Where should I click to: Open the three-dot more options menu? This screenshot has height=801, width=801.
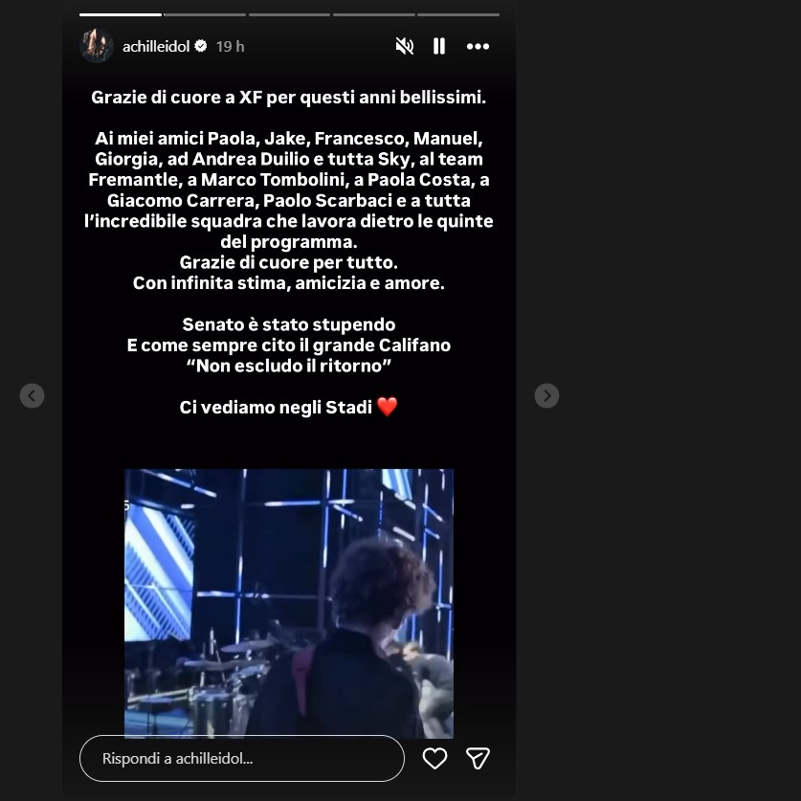tap(478, 47)
